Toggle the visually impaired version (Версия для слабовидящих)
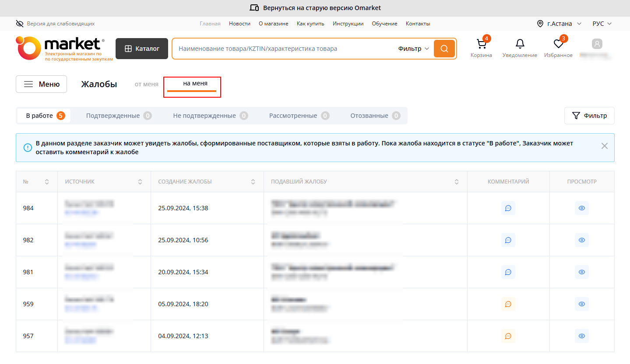This screenshot has height=364, width=630. click(56, 24)
